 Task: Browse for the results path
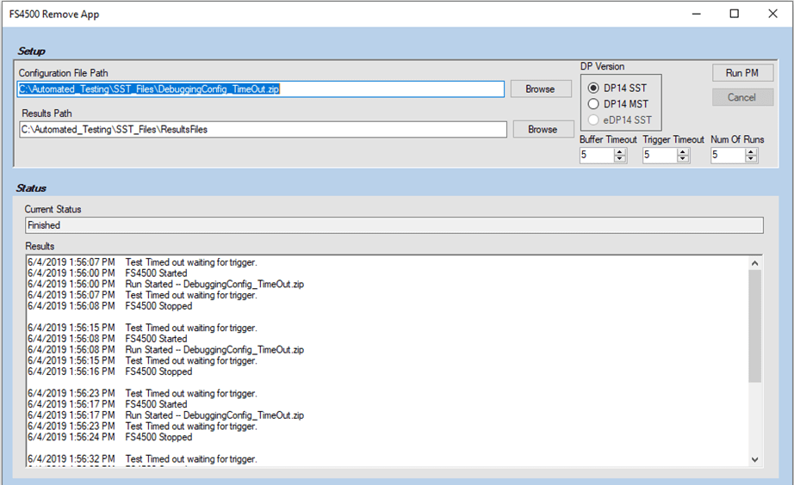(543, 130)
